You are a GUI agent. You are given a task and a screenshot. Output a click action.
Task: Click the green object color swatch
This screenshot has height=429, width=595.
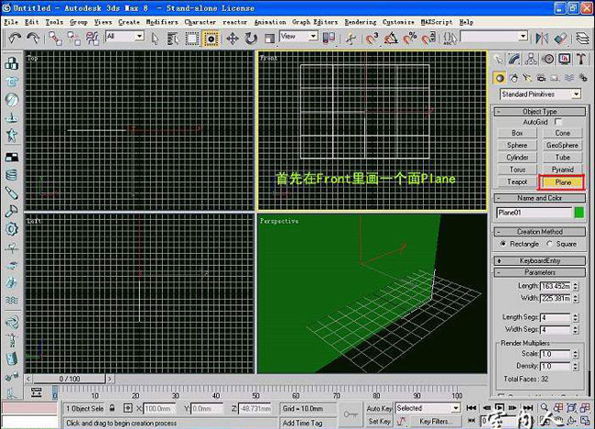coord(579,213)
